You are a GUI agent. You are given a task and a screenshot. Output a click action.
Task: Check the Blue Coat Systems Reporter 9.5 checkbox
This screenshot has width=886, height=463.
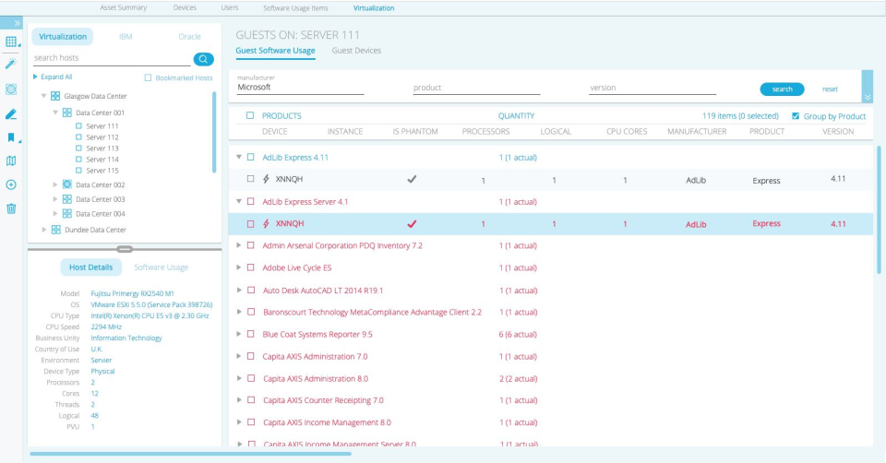(x=251, y=334)
